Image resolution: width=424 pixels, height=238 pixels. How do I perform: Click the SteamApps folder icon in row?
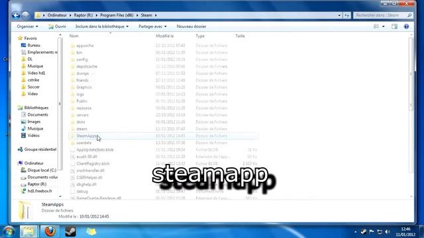point(72,136)
